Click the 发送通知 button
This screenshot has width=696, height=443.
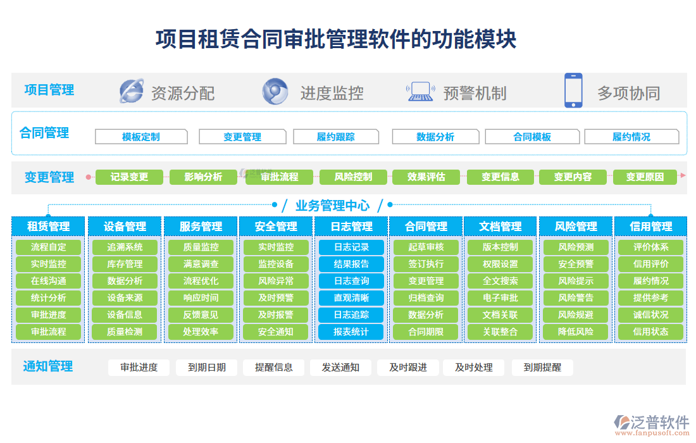point(342,367)
